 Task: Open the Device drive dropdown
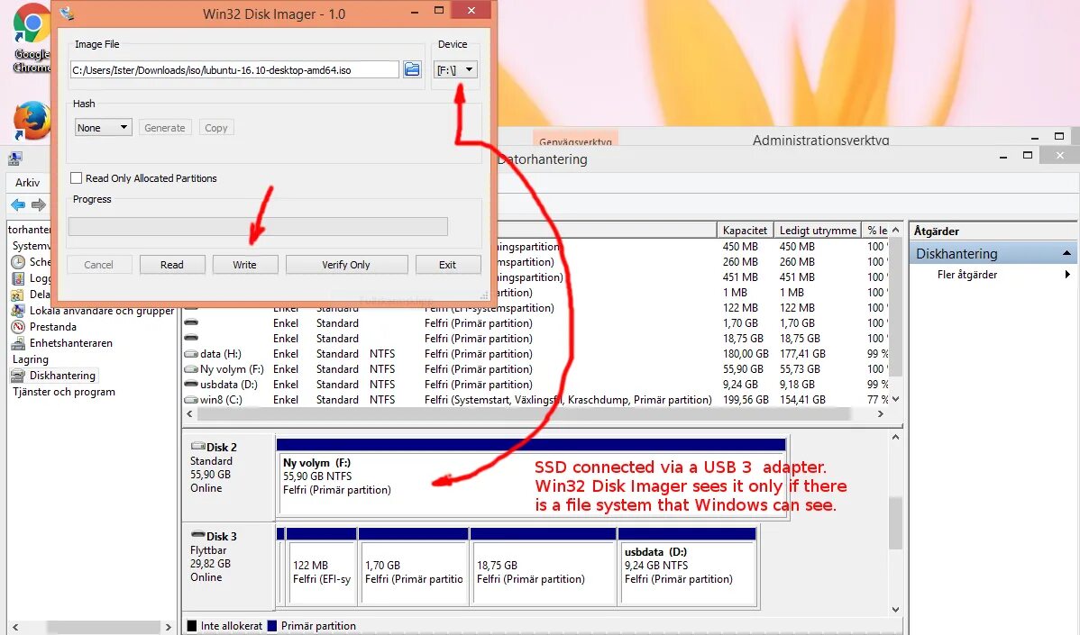pos(455,69)
